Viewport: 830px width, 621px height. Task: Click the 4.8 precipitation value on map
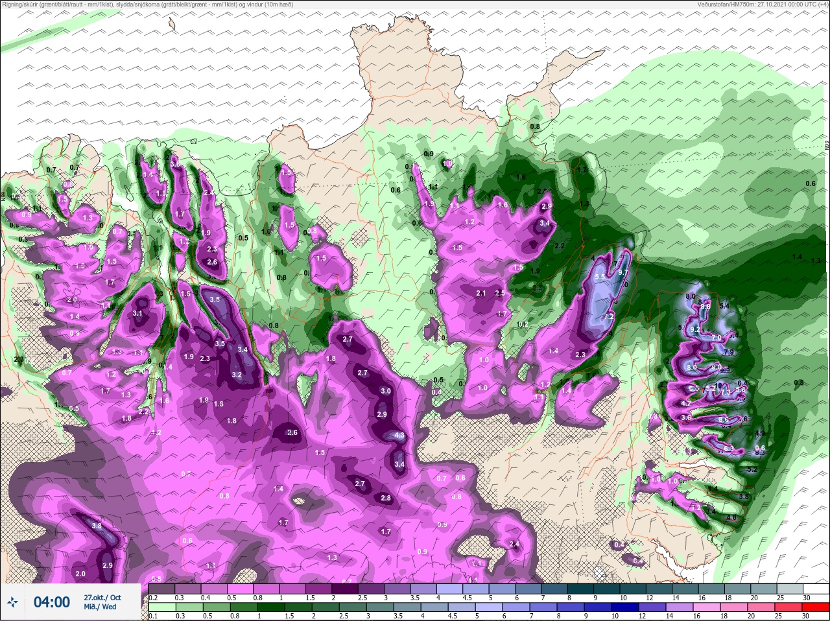732,518
